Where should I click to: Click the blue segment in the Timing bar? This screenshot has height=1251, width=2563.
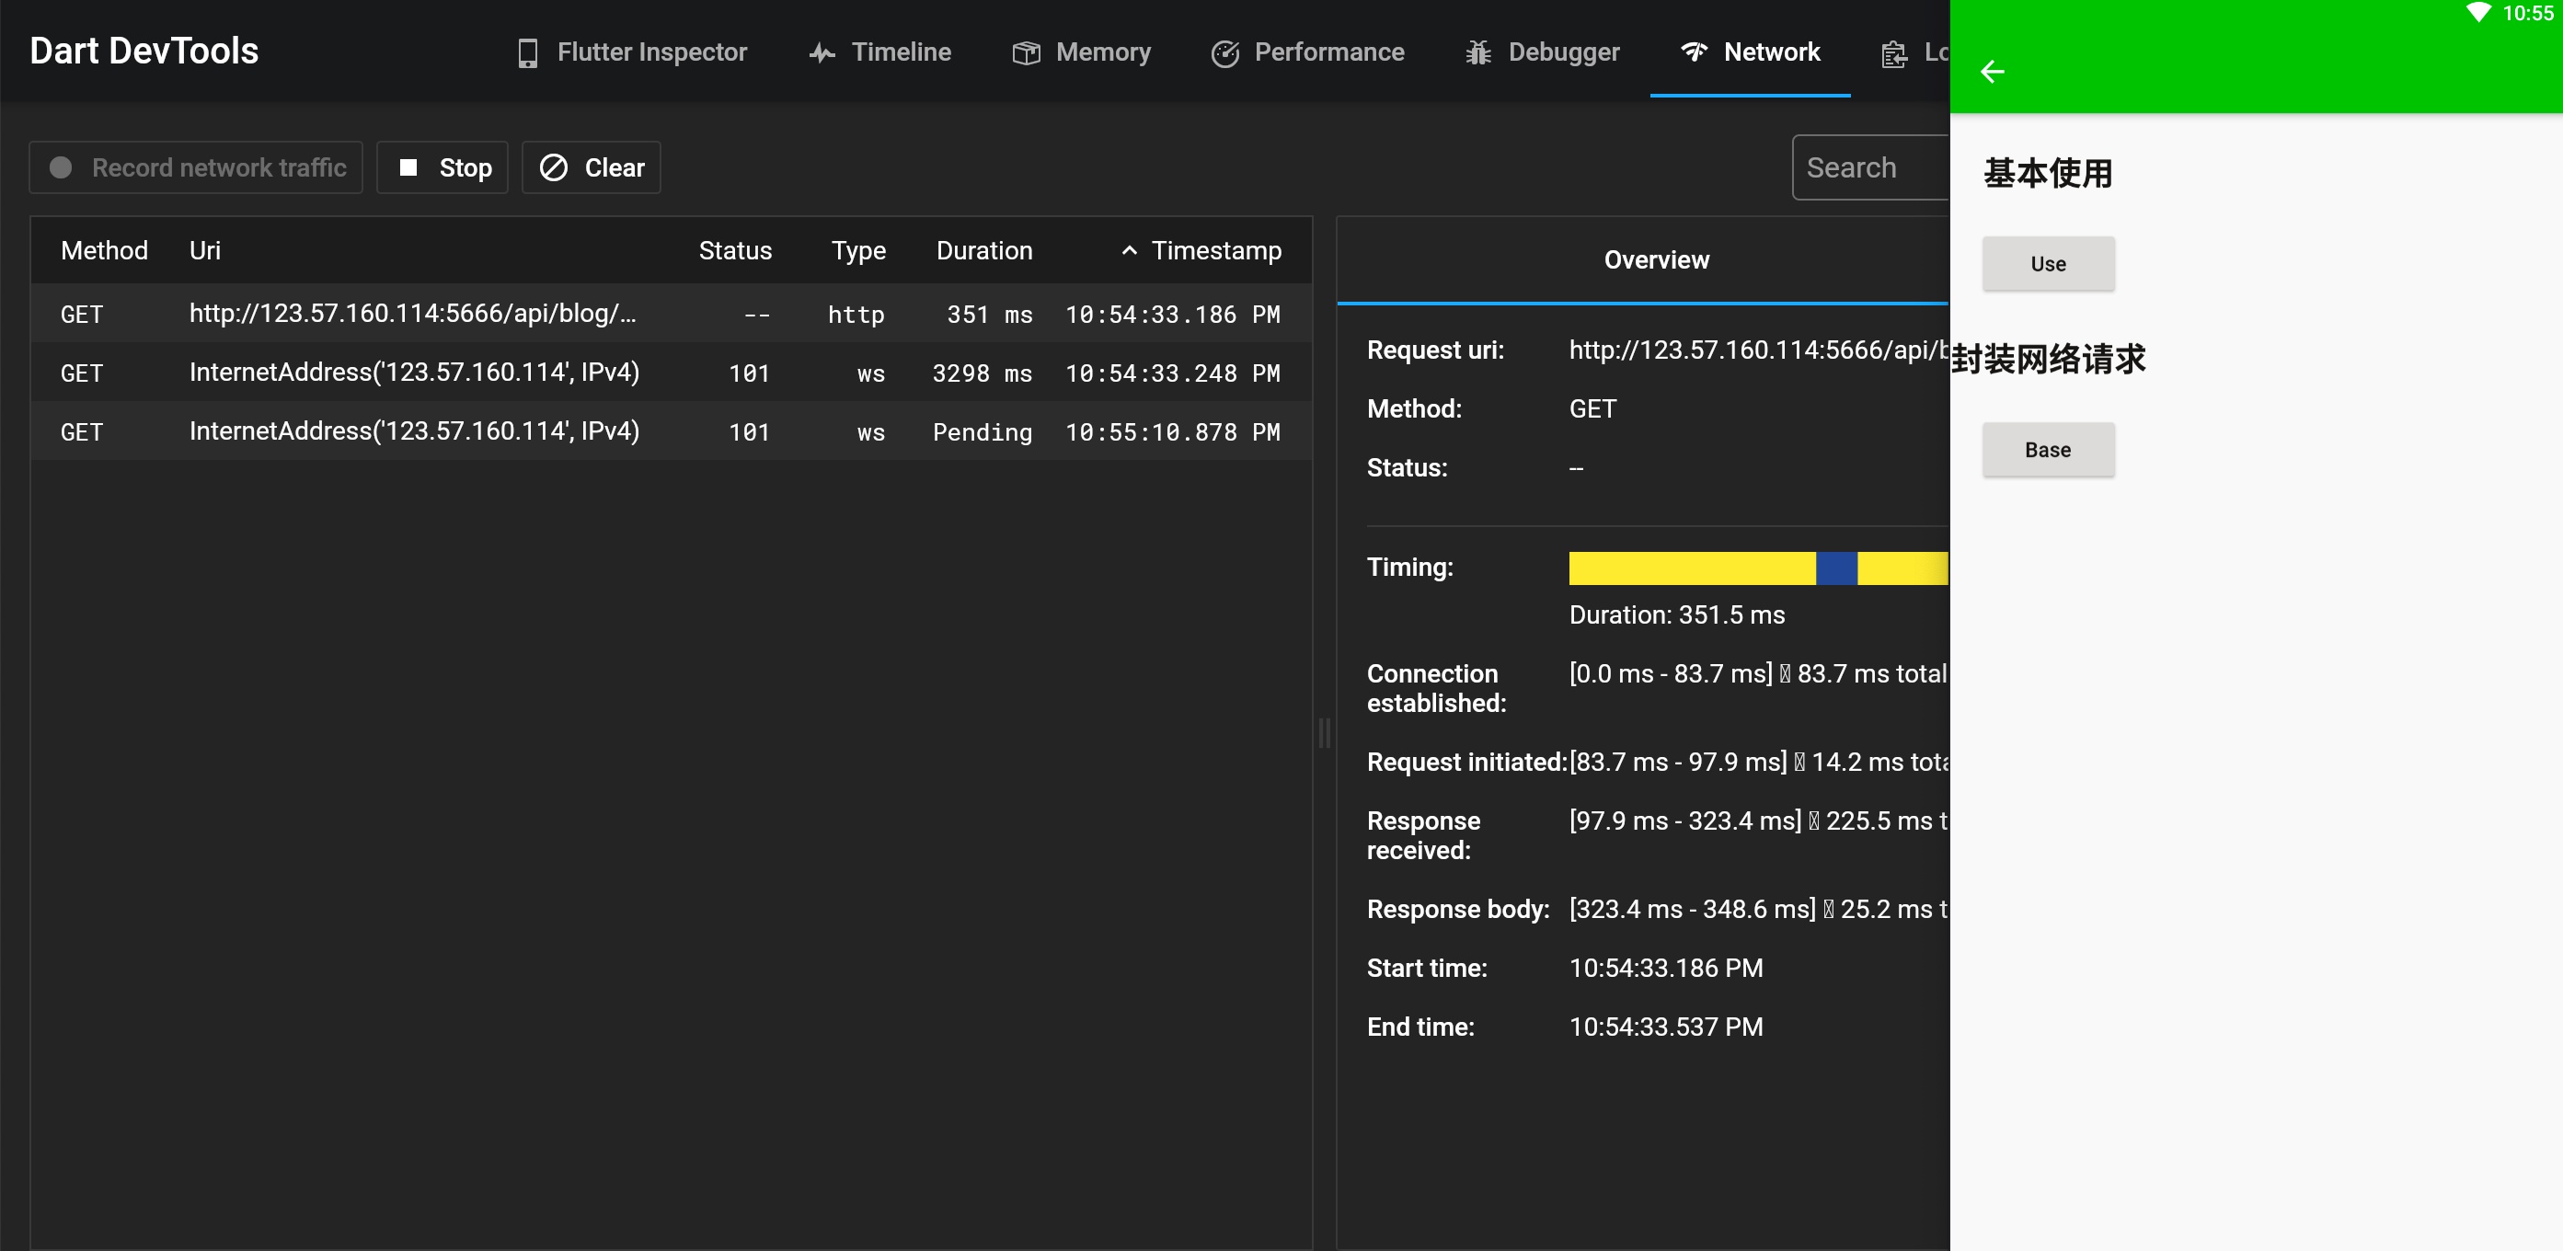click(1835, 568)
